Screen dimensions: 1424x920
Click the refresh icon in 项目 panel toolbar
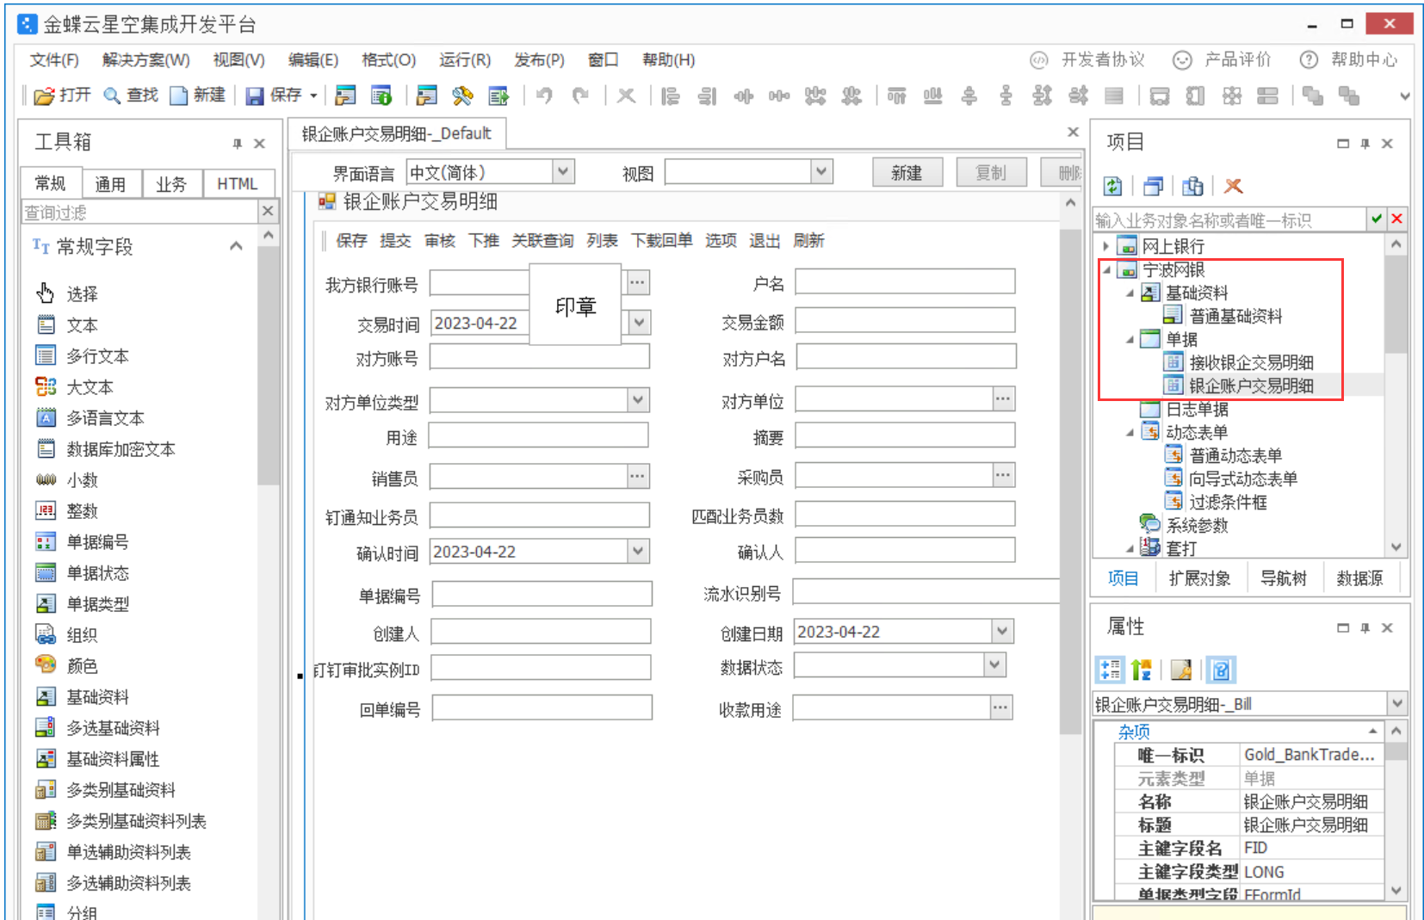[1112, 186]
